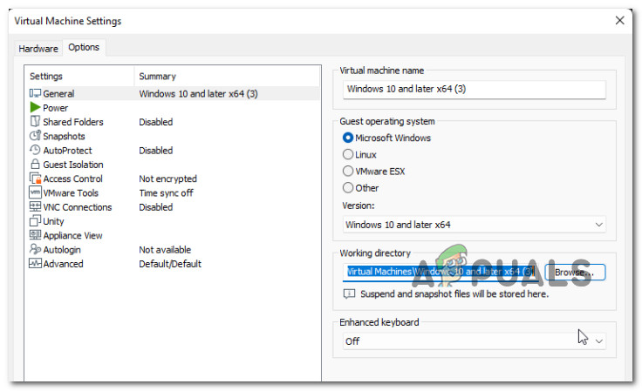Screen dimensions: 642x391
Task: Select Guest Isolation in settings list
Action: (172, 165)
